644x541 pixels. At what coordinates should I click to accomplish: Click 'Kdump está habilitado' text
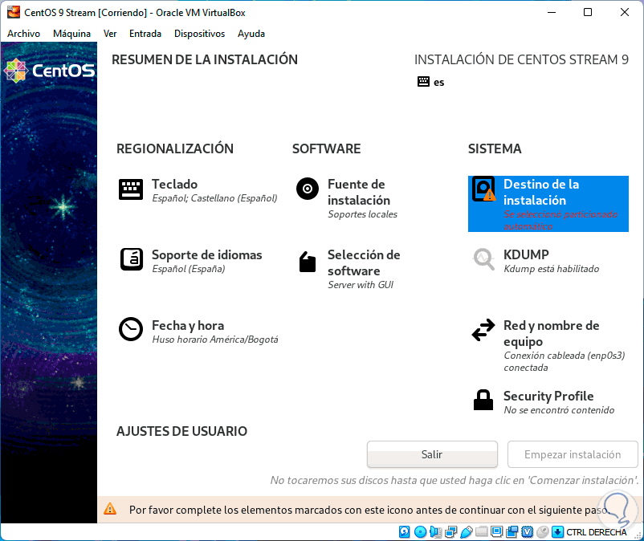click(551, 269)
